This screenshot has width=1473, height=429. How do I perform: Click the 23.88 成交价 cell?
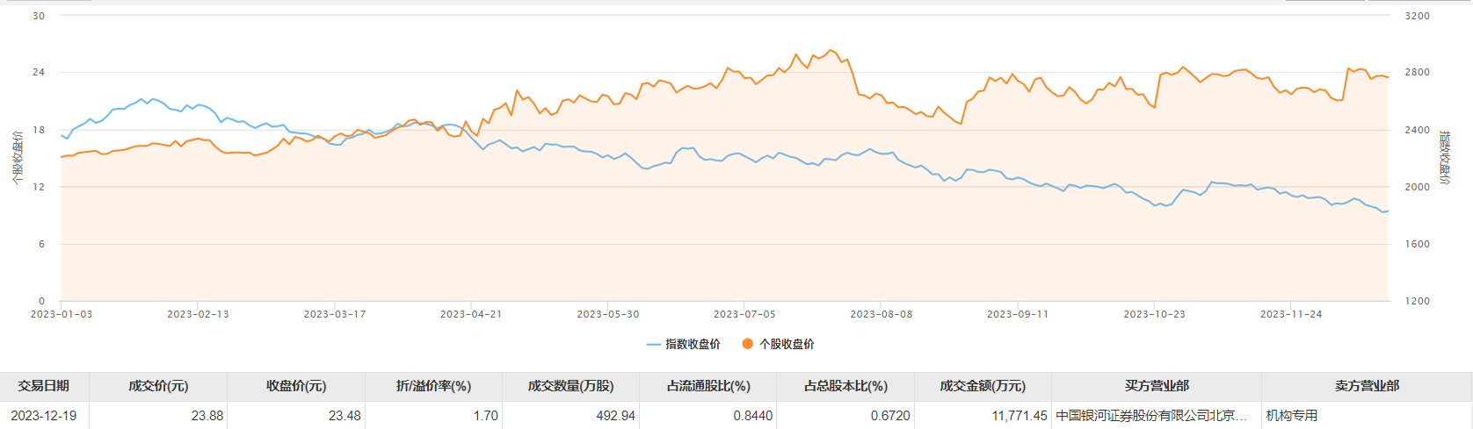point(207,416)
